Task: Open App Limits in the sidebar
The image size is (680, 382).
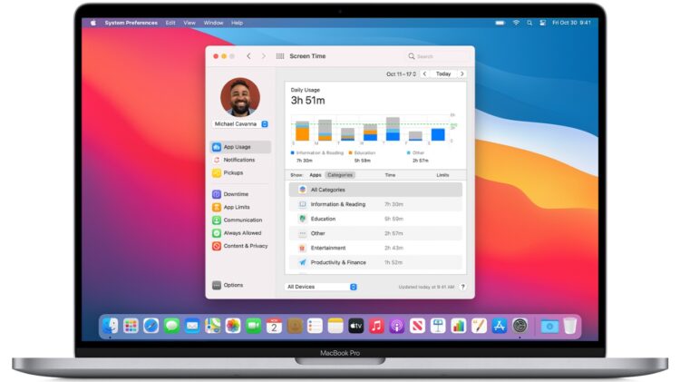Action: tap(237, 207)
